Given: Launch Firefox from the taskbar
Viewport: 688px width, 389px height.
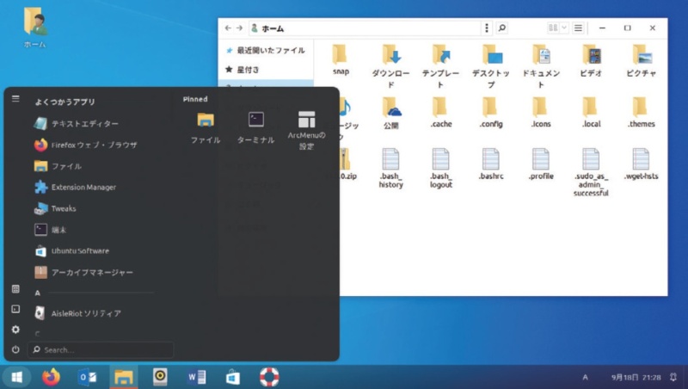Looking at the screenshot, I should [51, 377].
